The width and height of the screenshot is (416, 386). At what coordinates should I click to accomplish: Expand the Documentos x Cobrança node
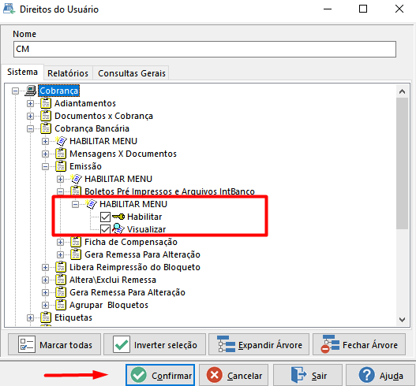(30, 117)
